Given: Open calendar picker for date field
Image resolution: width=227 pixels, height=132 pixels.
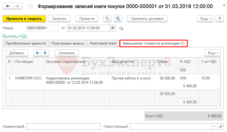Looking at the screenshot, I should coord(113,28).
